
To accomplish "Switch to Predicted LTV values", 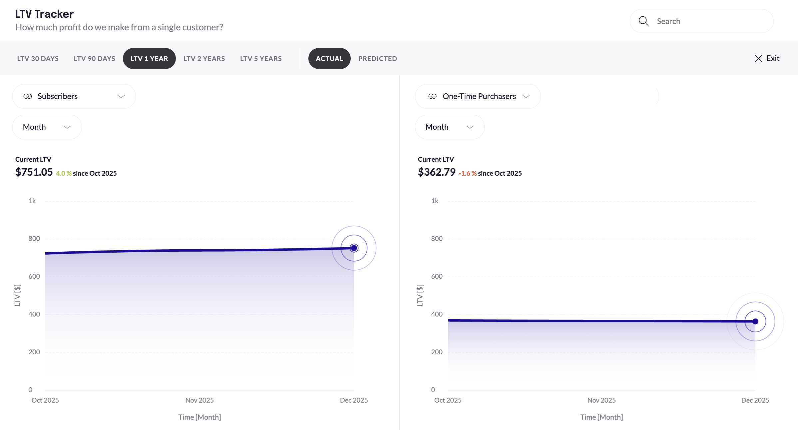I will point(377,59).
